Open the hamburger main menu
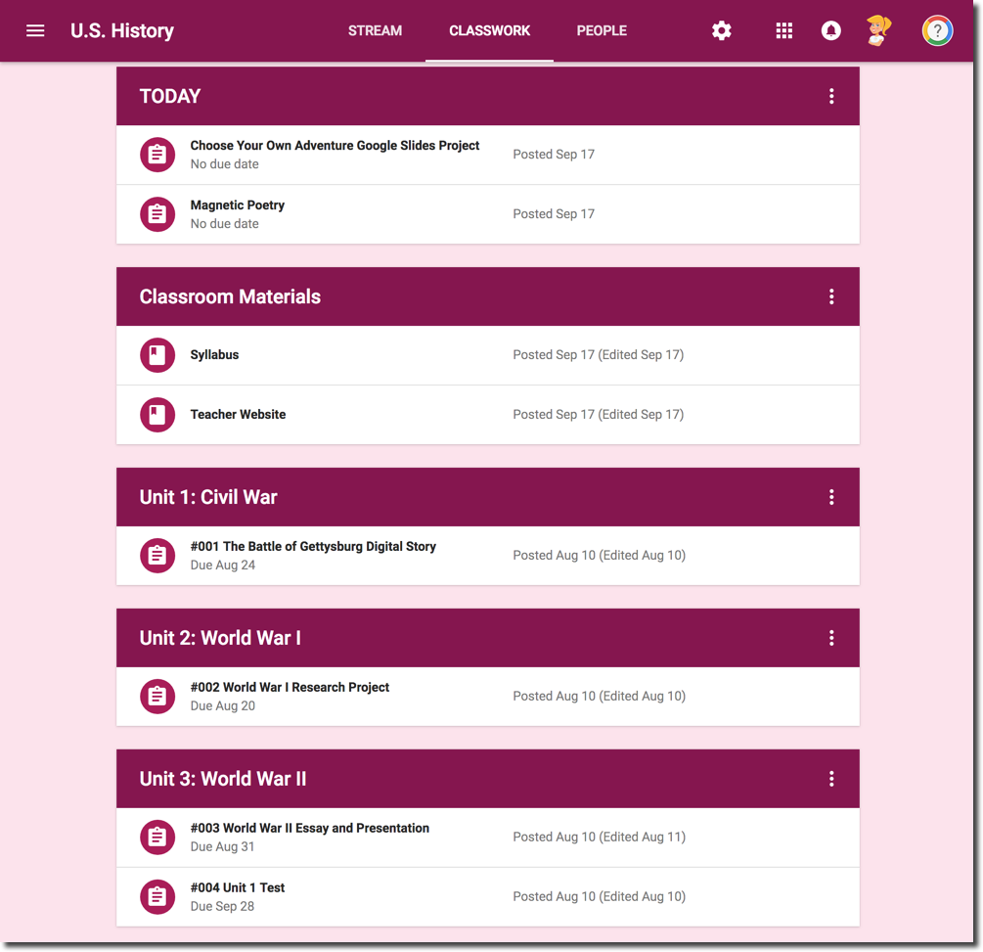This screenshot has height=952, width=983. [x=35, y=30]
